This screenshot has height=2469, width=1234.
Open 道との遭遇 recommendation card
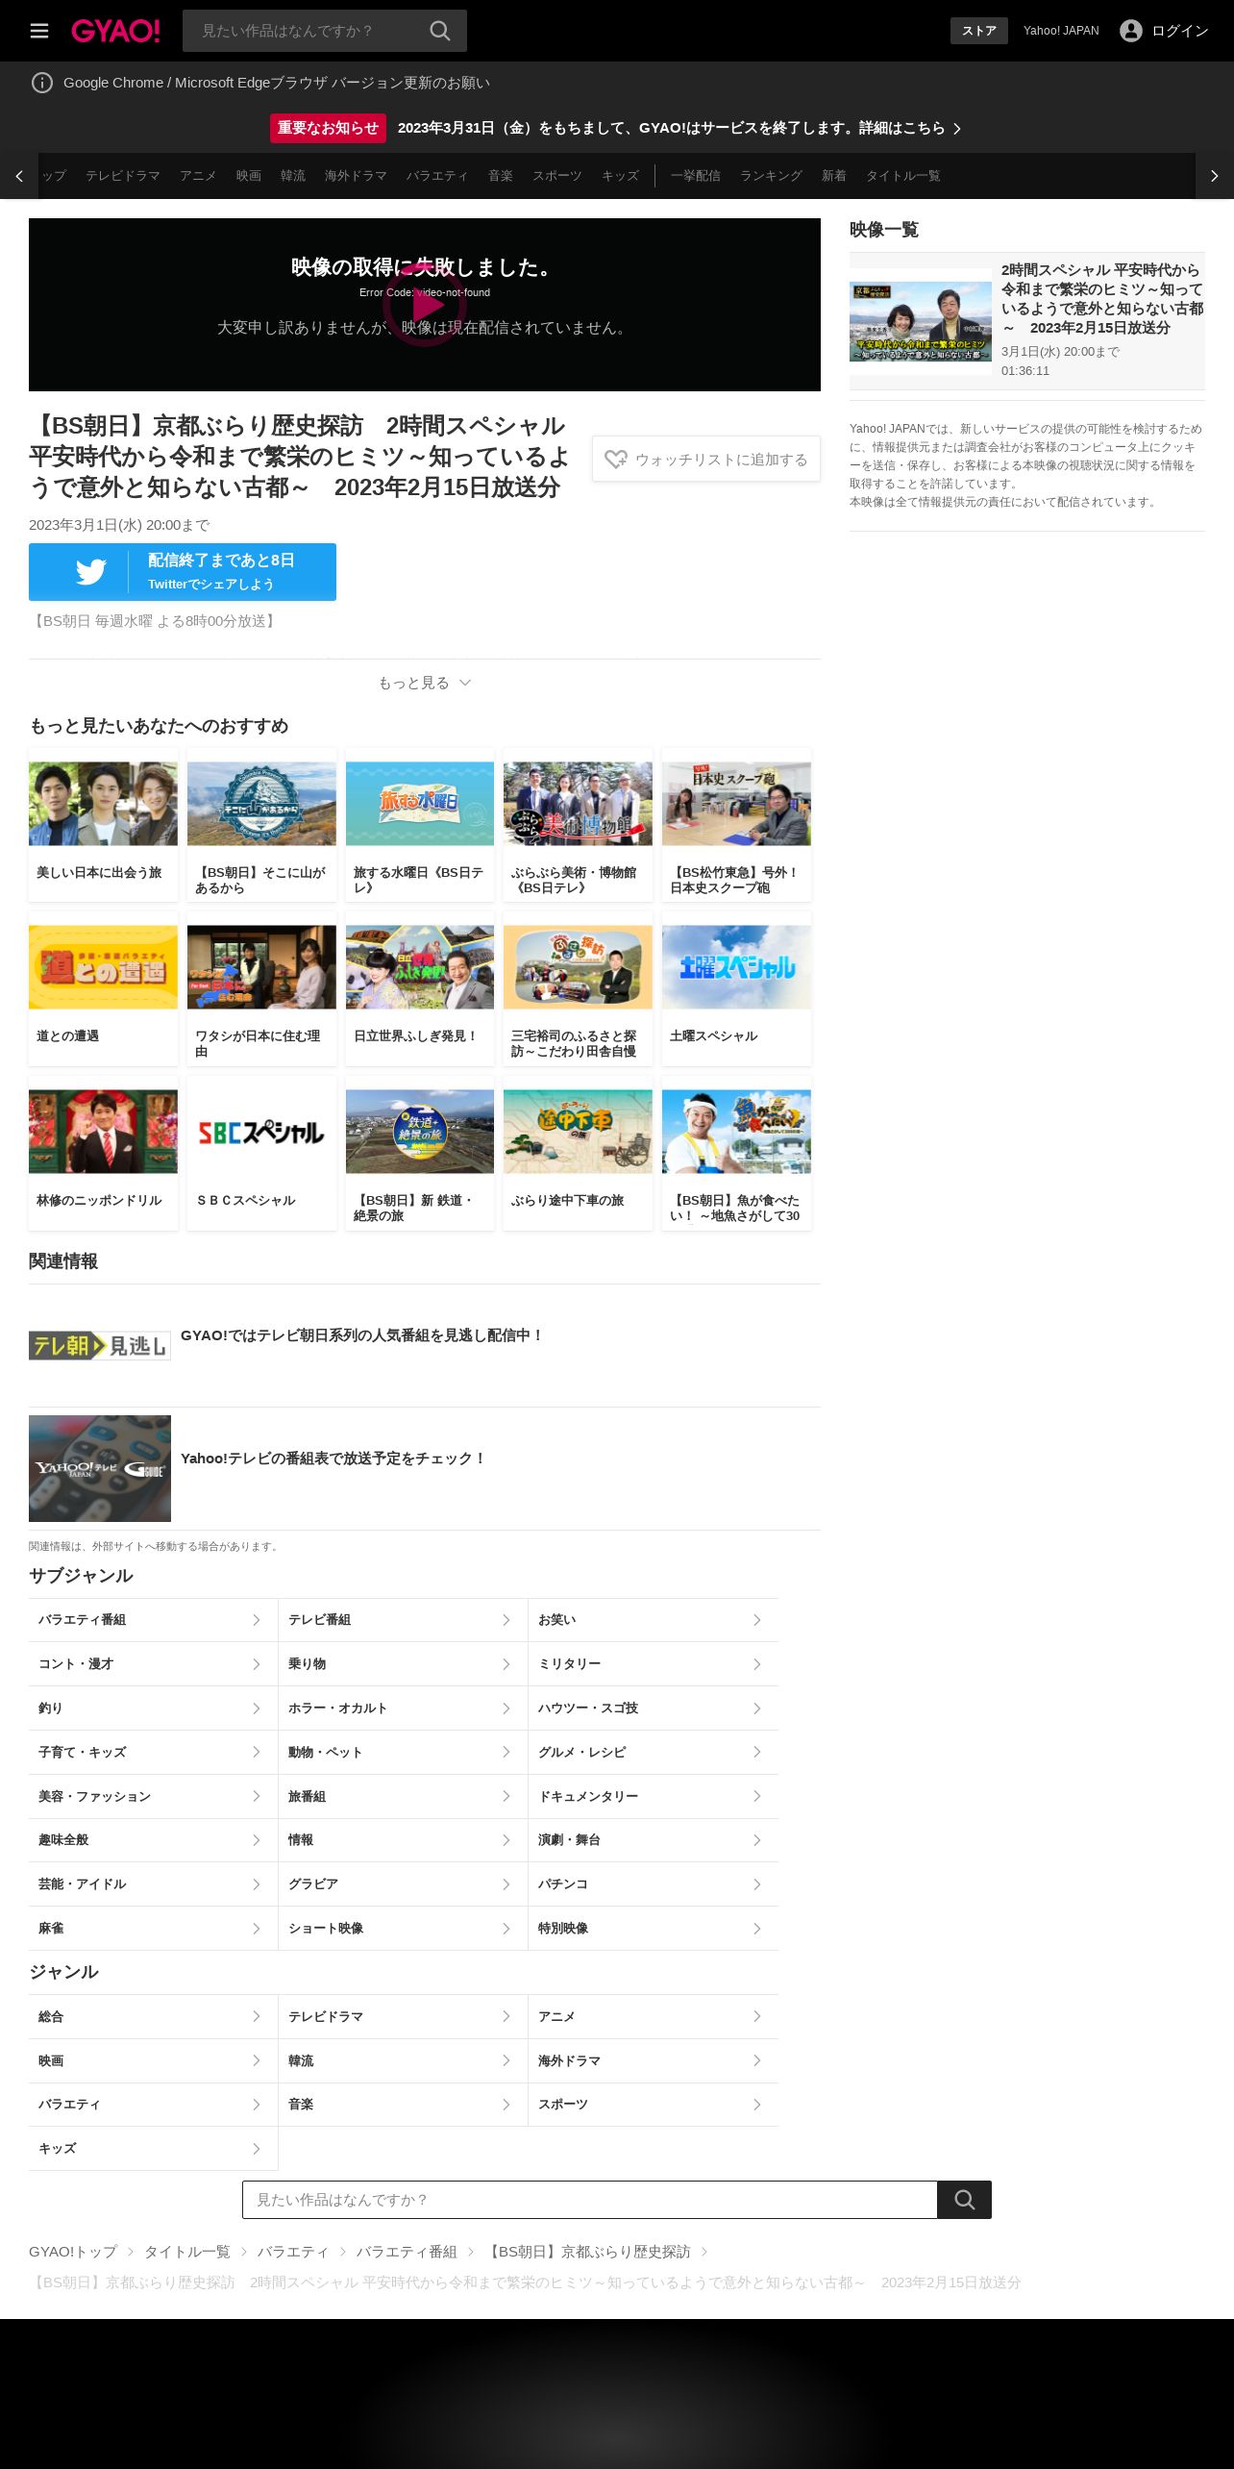pos(103,989)
